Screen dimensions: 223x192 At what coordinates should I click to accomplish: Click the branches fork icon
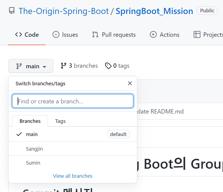pyautogui.click(x=64, y=66)
